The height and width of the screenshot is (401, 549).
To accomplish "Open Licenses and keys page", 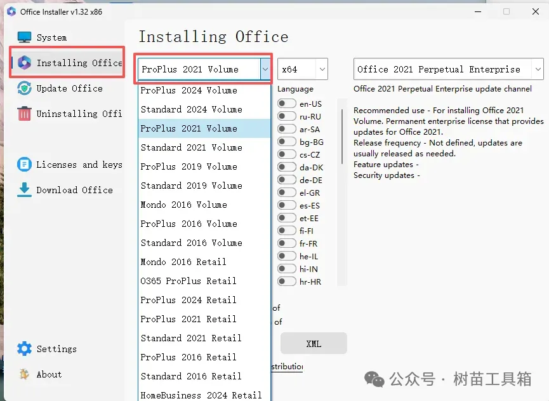I will point(79,165).
